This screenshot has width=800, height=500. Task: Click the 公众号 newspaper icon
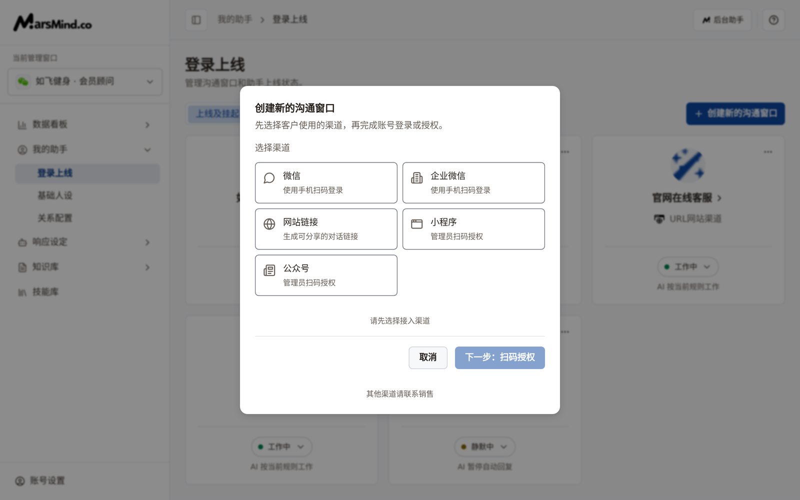pyautogui.click(x=269, y=270)
